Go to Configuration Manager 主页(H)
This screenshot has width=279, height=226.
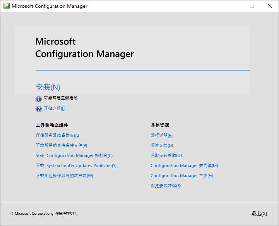tap(181, 176)
